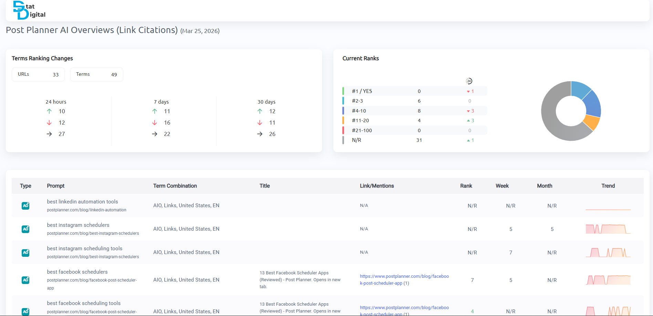Click the orange swatch for #11-20
Image resolution: width=653 pixels, height=316 pixels.
click(x=343, y=120)
